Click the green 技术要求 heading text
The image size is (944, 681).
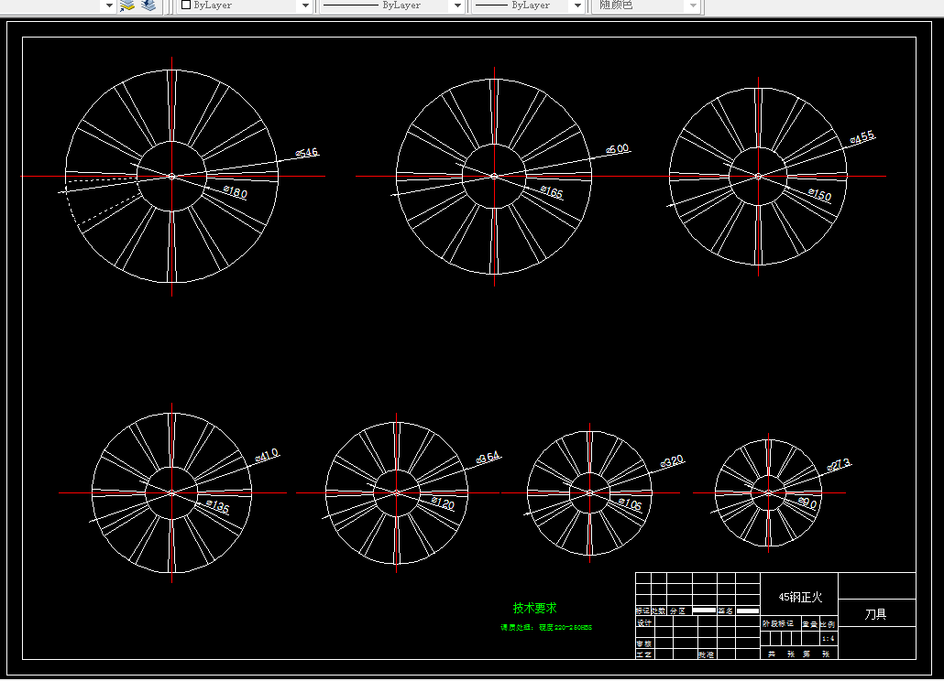(534, 608)
